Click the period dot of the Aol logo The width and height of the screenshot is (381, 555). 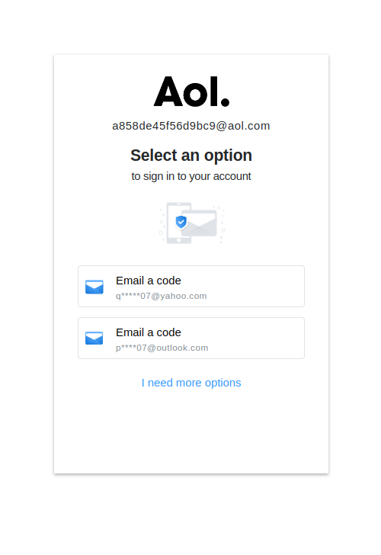(225, 102)
